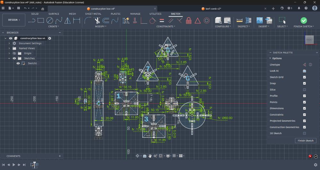
Task: Click the Change Parameters table icon
Action: [x=227, y=20]
